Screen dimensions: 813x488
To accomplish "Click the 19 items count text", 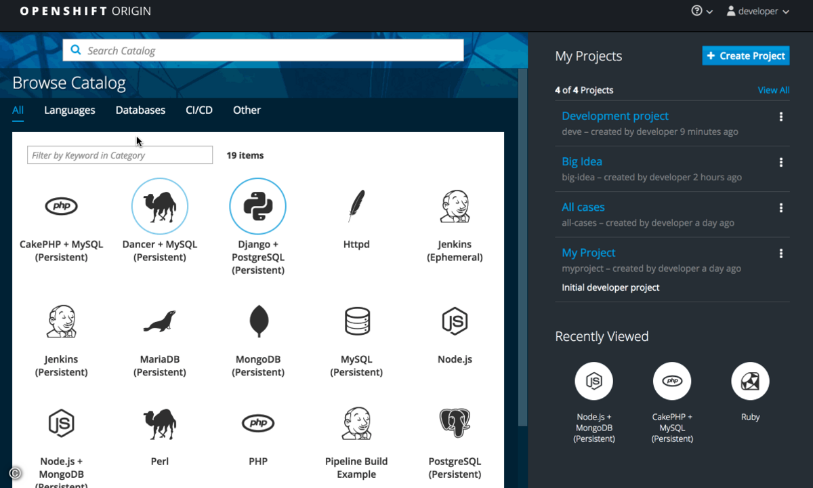I will tap(245, 155).
